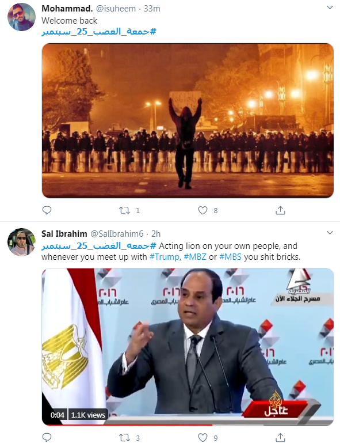The width and height of the screenshot is (340, 447).
Task: Visit @SalIbrahim6 handle
Action: 117,234
